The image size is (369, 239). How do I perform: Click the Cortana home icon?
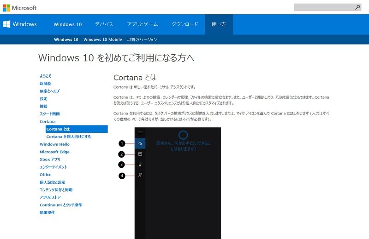point(140,143)
